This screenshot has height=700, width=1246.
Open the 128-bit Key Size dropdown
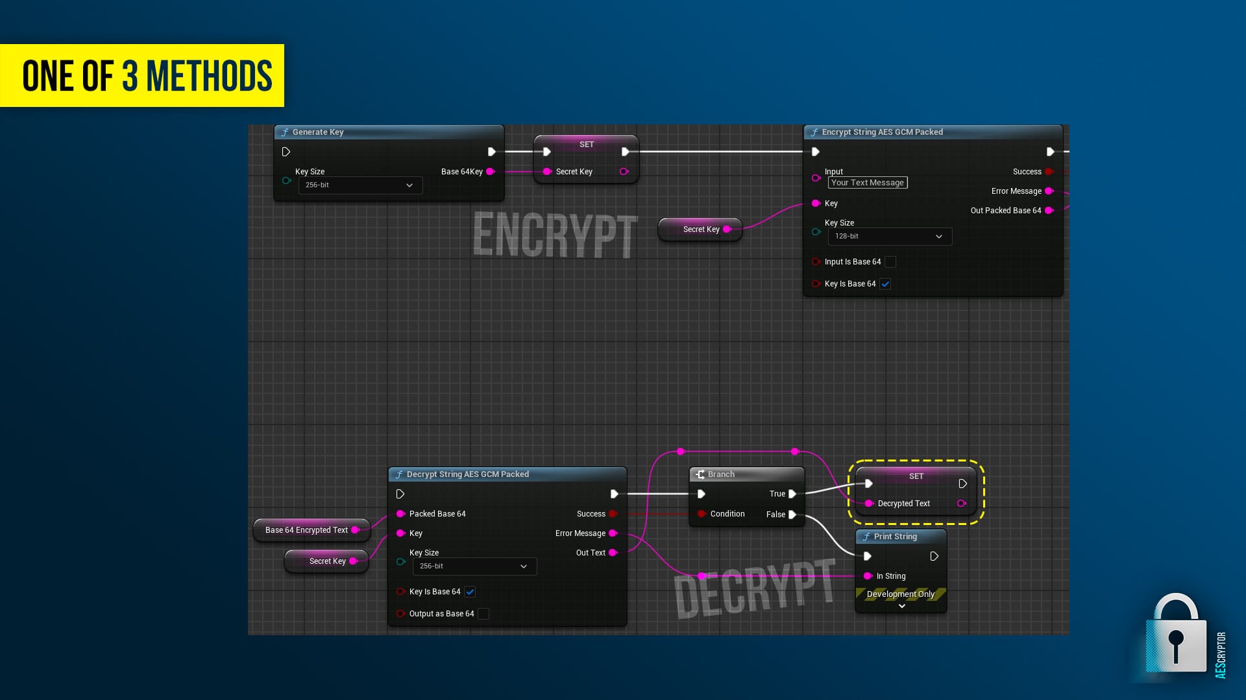tap(890, 237)
